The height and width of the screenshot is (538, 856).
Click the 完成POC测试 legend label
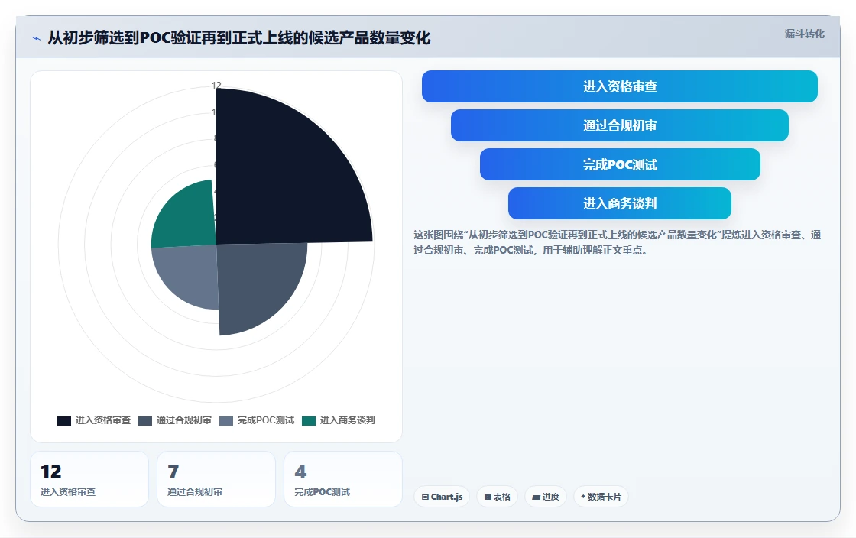pos(266,420)
